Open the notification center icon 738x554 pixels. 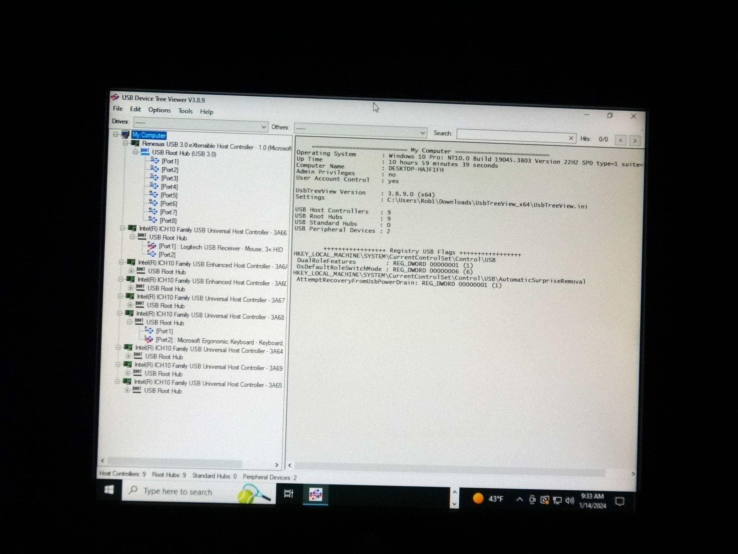[x=620, y=502]
